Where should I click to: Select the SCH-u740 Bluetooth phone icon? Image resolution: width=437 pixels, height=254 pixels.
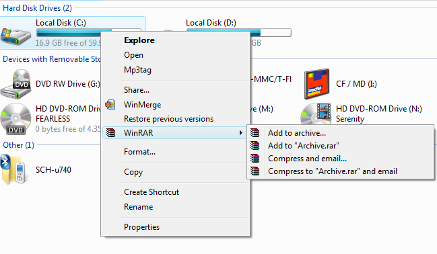pyautogui.click(x=13, y=169)
